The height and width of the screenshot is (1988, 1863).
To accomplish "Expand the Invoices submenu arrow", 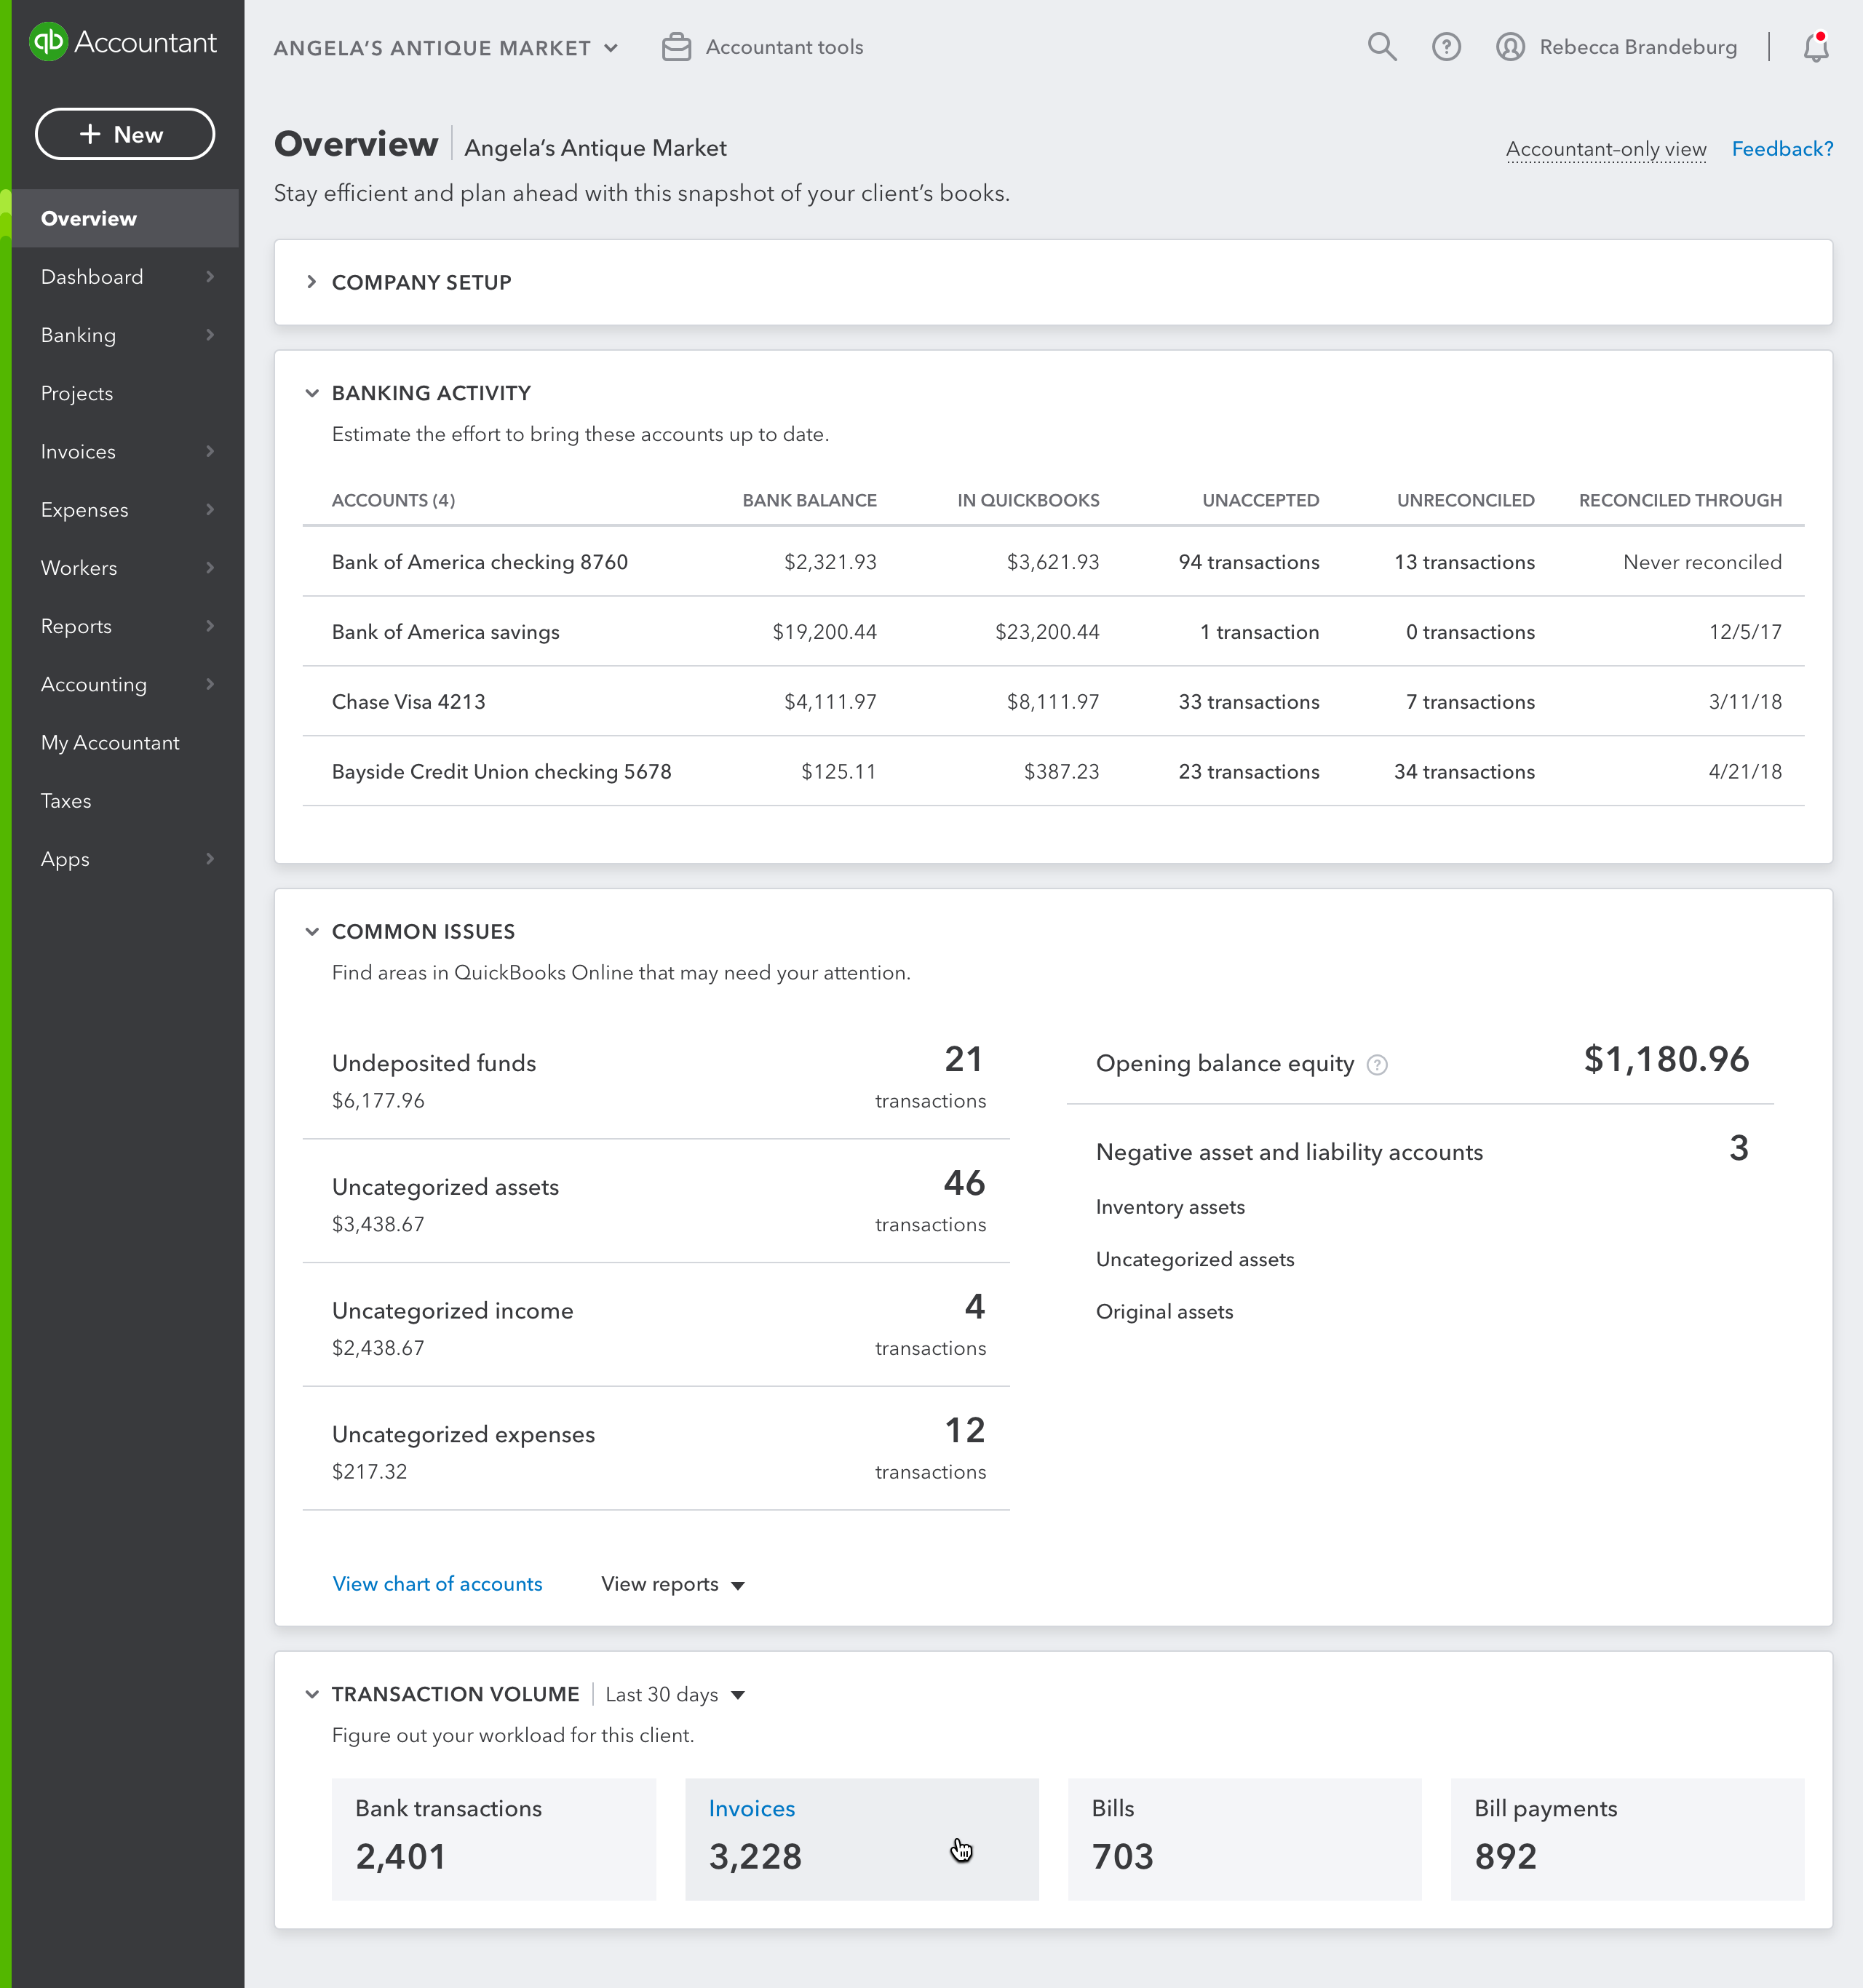I will [x=210, y=451].
